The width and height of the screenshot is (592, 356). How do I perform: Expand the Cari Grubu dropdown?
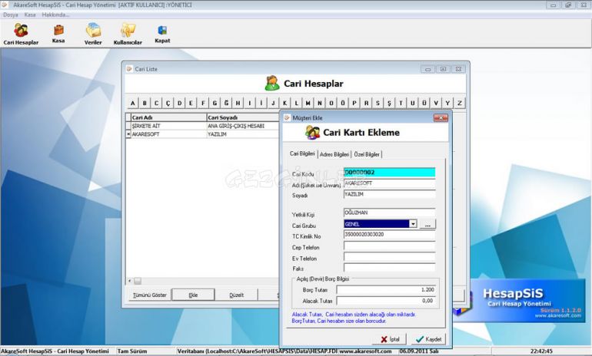[413, 224]
